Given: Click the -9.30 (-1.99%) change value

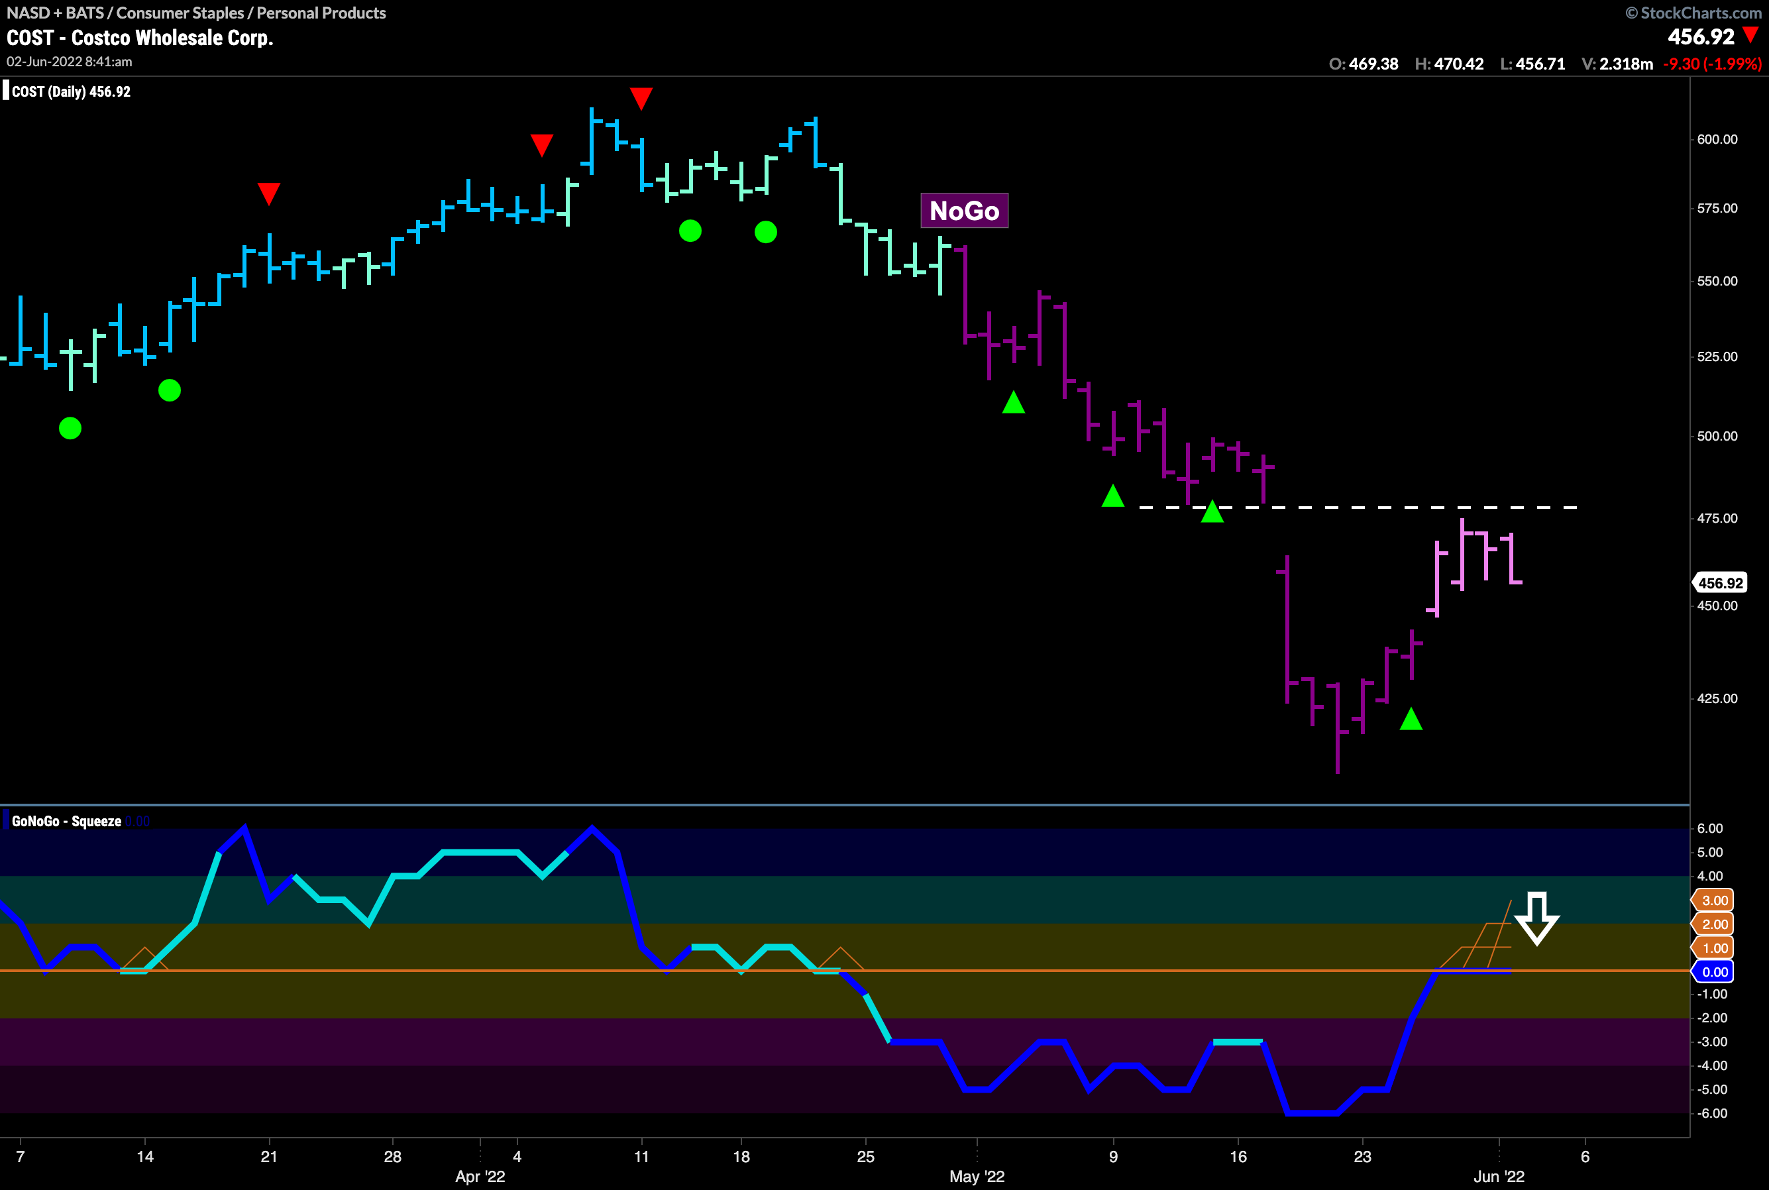Looking at the screenshot, I should point(1712,64).
